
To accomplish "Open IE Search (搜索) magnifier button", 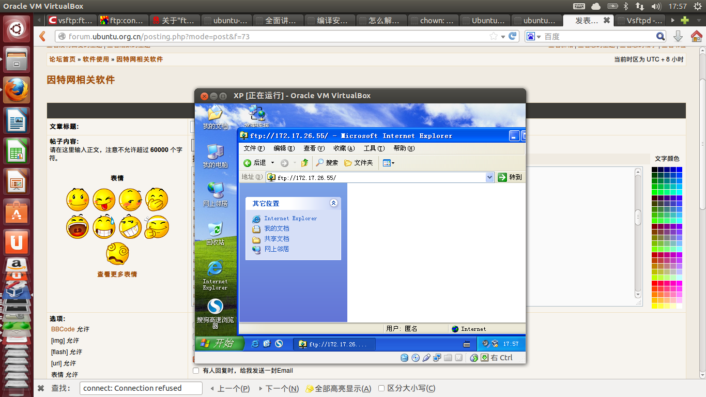I will (x=327, y=163).
